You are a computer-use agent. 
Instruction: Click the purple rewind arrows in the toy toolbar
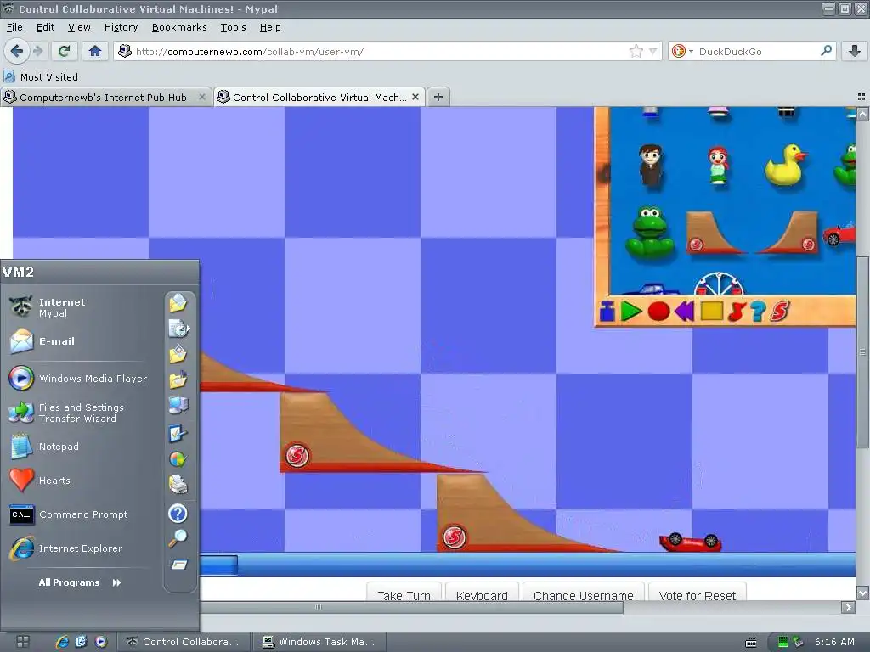tap(684, 311)
